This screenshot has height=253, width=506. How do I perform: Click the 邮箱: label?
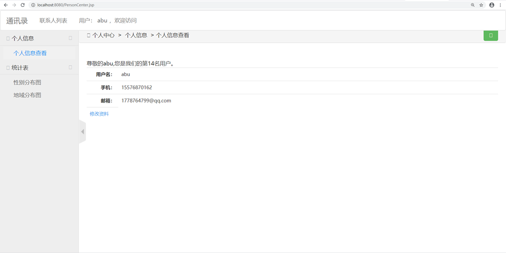coord(107,101)
